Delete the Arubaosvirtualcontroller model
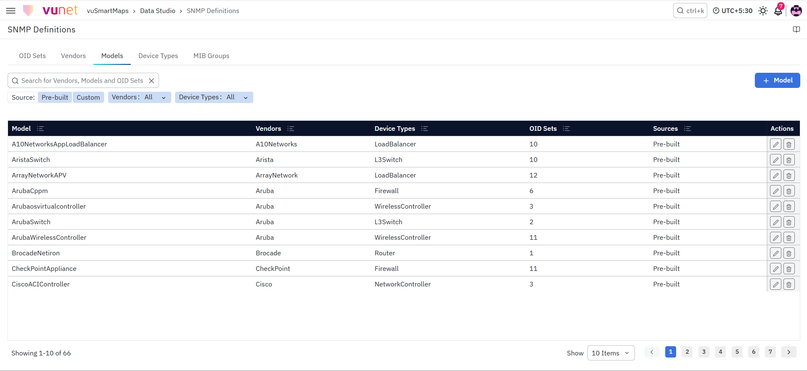The height and width of the screenshot is (371, 807). pos(789,207)
